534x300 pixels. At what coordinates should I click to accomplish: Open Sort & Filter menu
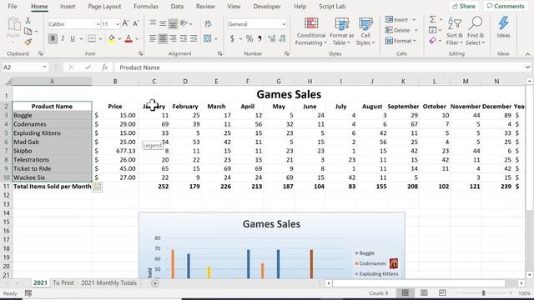(x=454, y=31)
